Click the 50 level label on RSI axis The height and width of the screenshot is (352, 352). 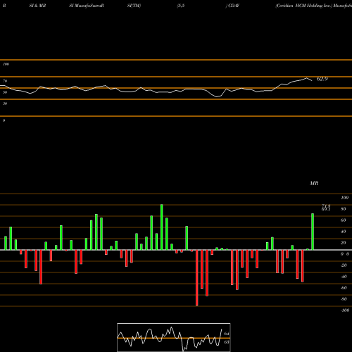click(x=5, y=92)
